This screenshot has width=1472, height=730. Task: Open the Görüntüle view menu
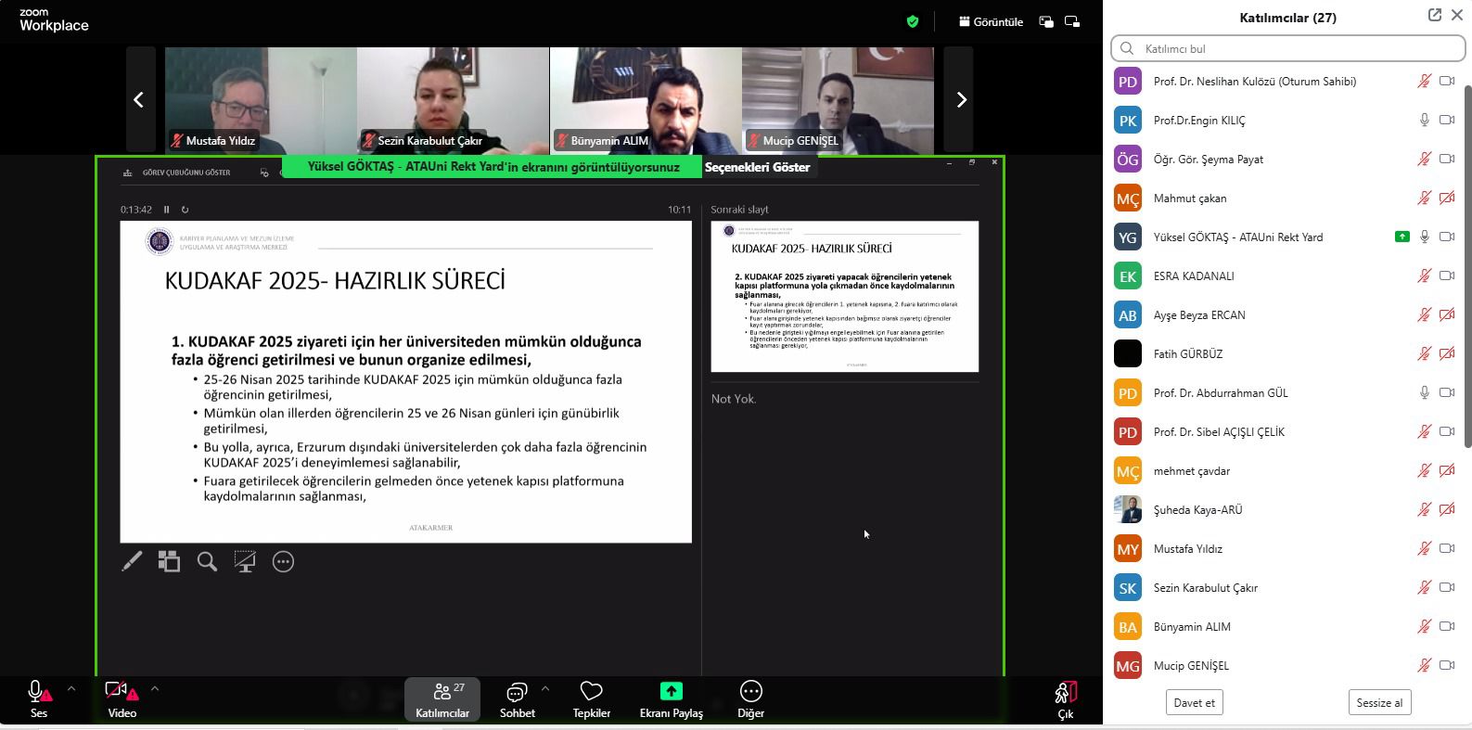991,21
